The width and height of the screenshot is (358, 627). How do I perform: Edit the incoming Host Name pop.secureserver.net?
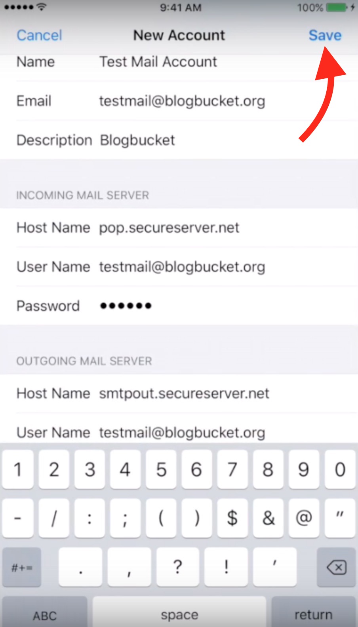click(x=179, y=228)
